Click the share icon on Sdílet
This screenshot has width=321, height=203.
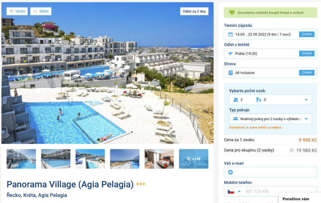coord(35,11)
